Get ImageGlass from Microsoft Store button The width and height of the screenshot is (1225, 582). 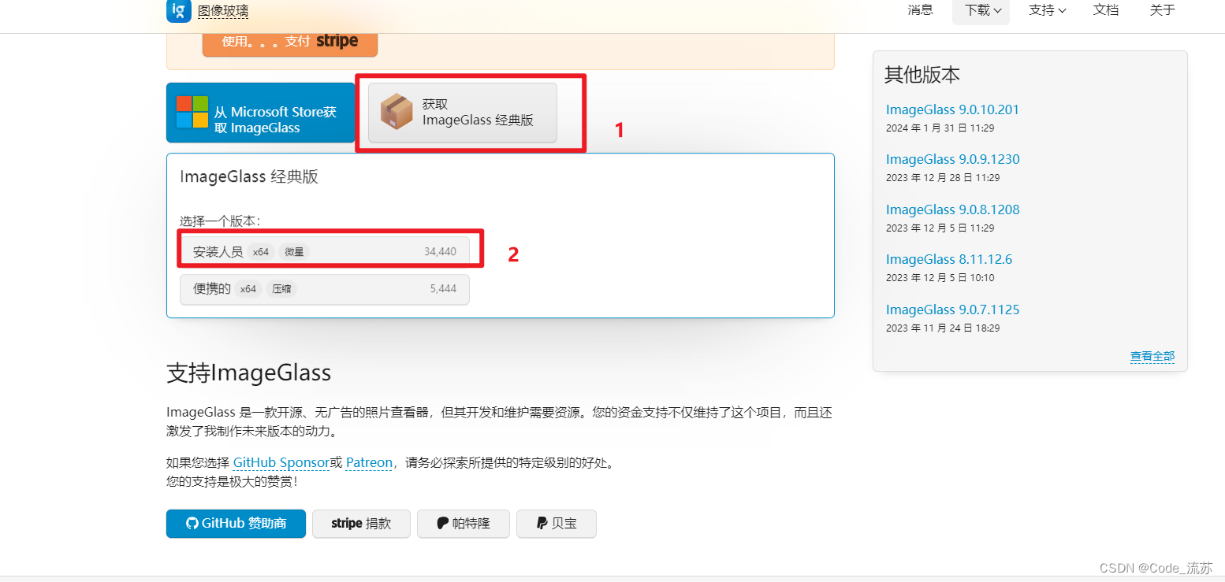click(x=261, y=113)
